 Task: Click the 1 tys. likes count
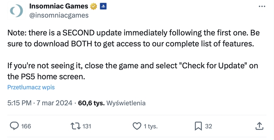tap(151, 126)
